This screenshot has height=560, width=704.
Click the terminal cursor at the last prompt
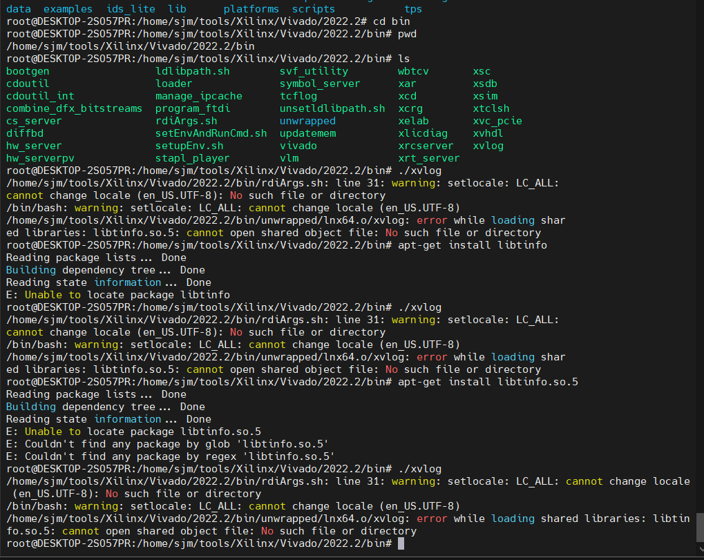pyautogui.click(x=401, y=544)
